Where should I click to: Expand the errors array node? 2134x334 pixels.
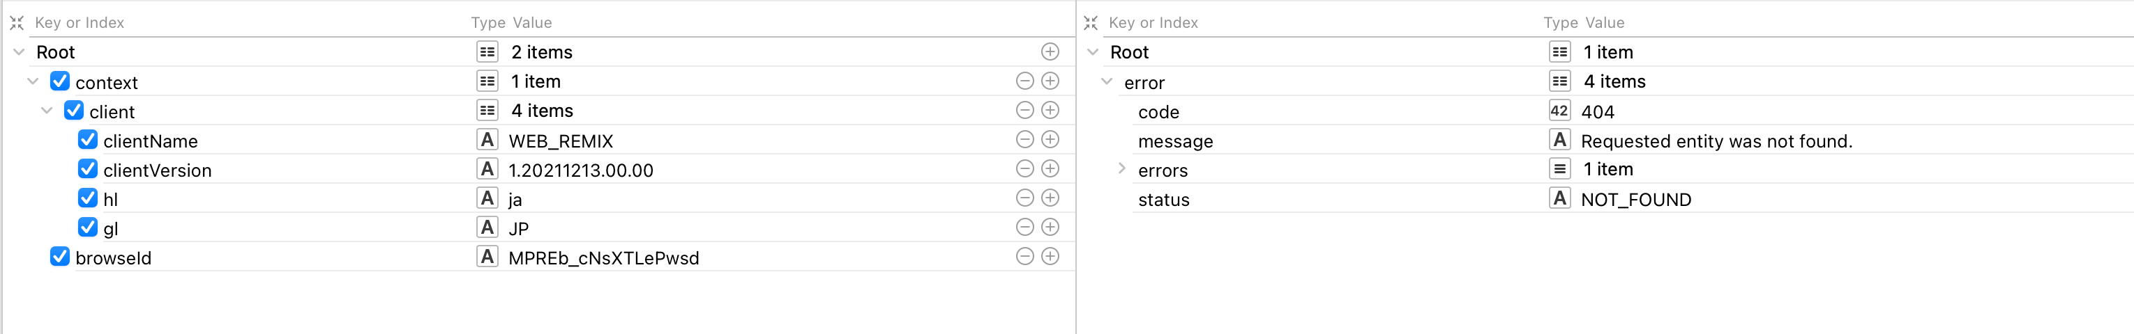[1121, 168]
